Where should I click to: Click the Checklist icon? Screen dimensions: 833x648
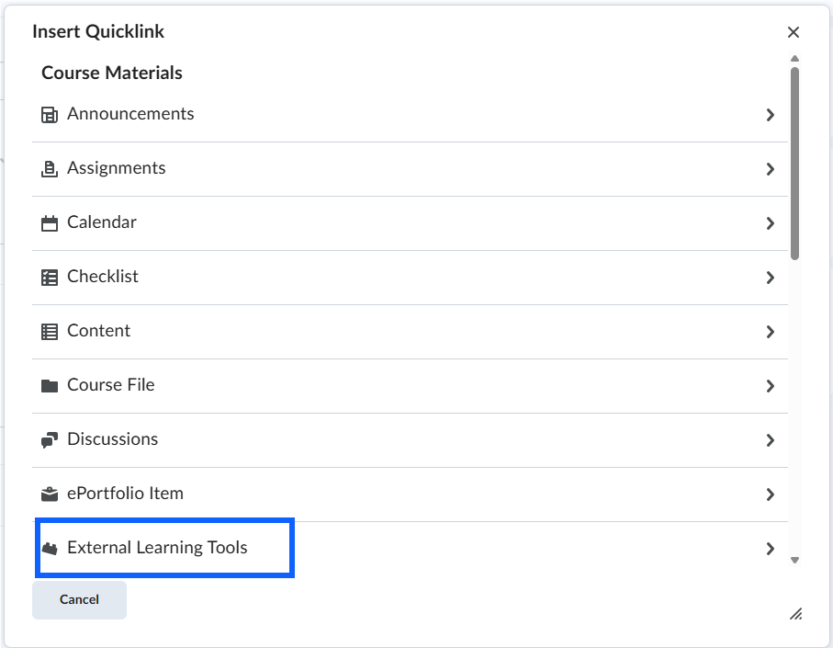pos(50,278)
